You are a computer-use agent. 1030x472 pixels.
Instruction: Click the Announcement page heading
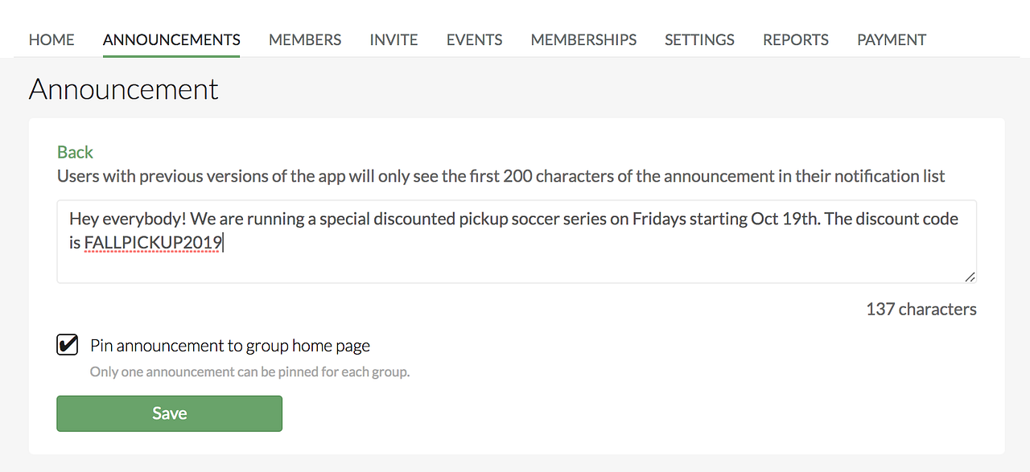[123, 88]
